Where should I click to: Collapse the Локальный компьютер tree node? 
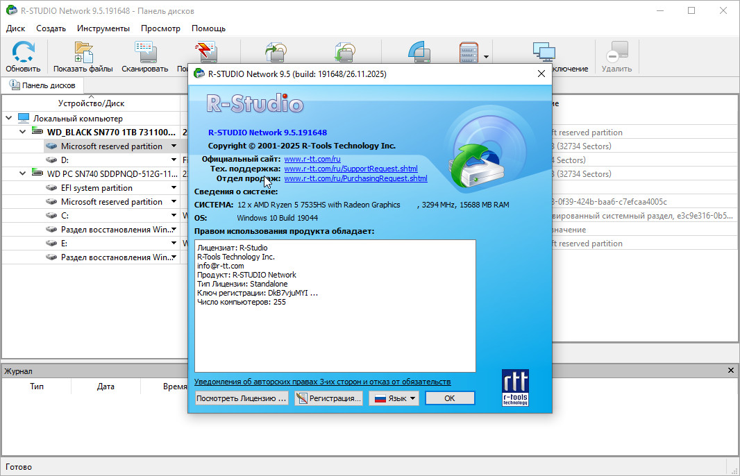[x=10, y=119]
